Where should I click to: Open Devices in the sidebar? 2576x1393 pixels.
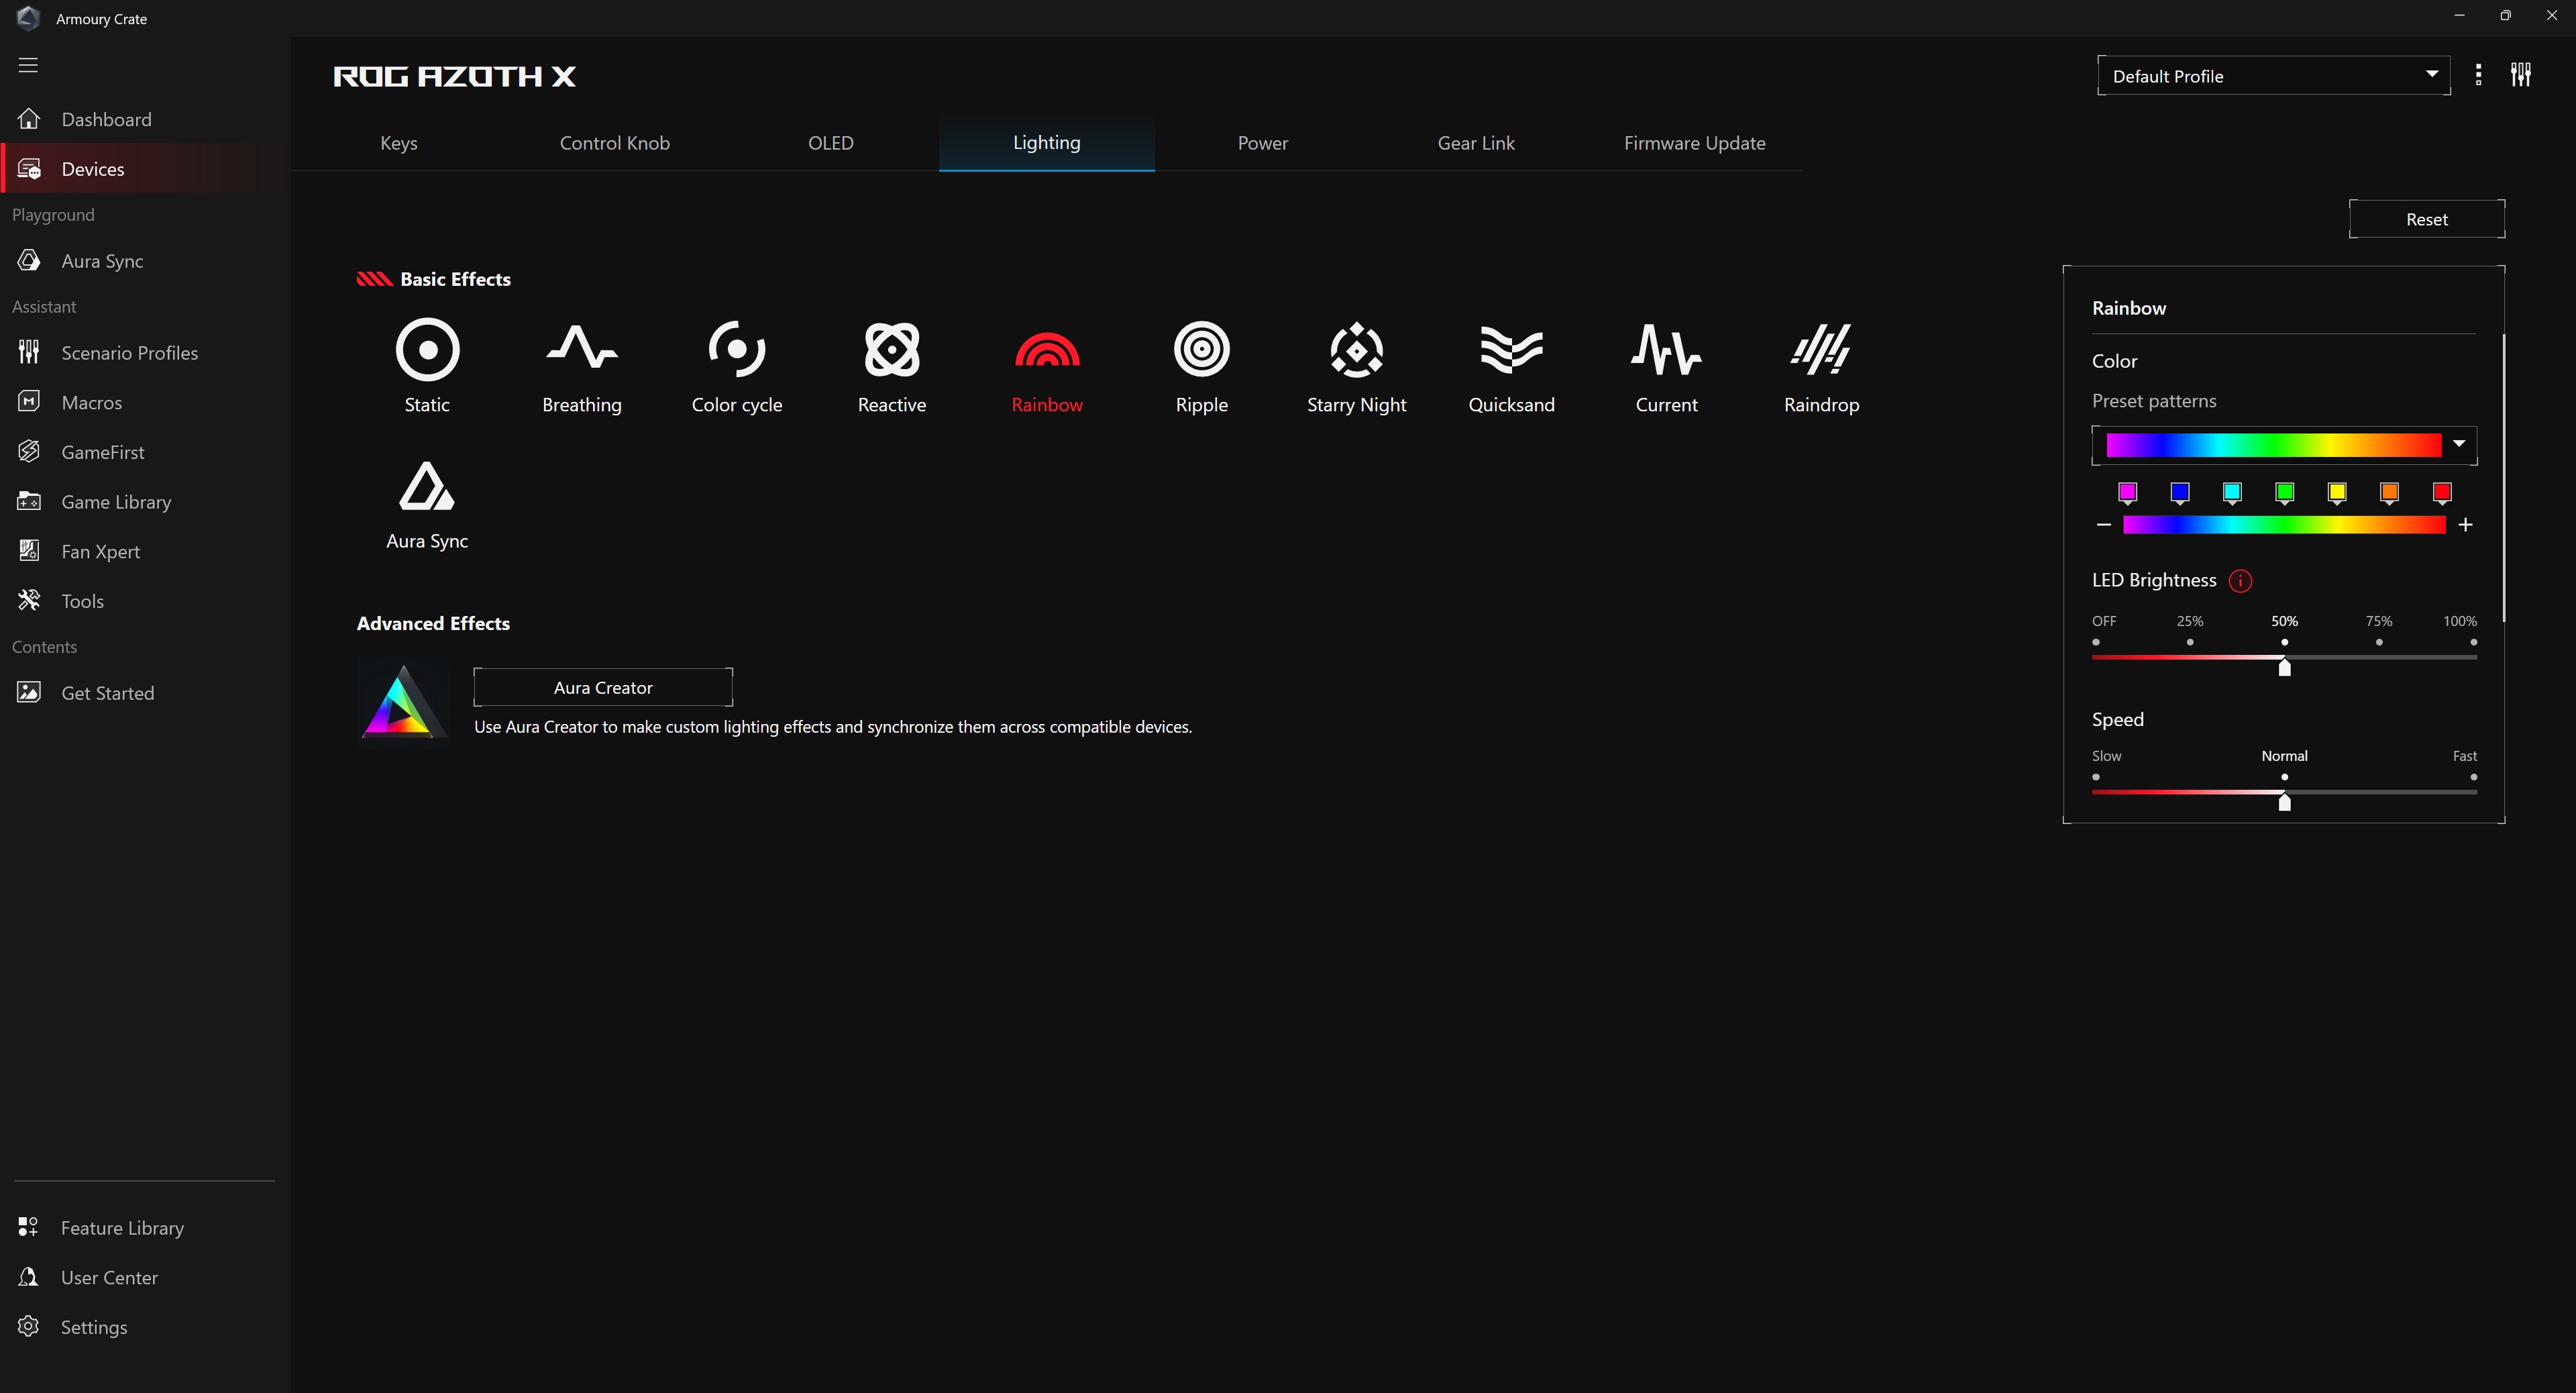tap(145, 169)
